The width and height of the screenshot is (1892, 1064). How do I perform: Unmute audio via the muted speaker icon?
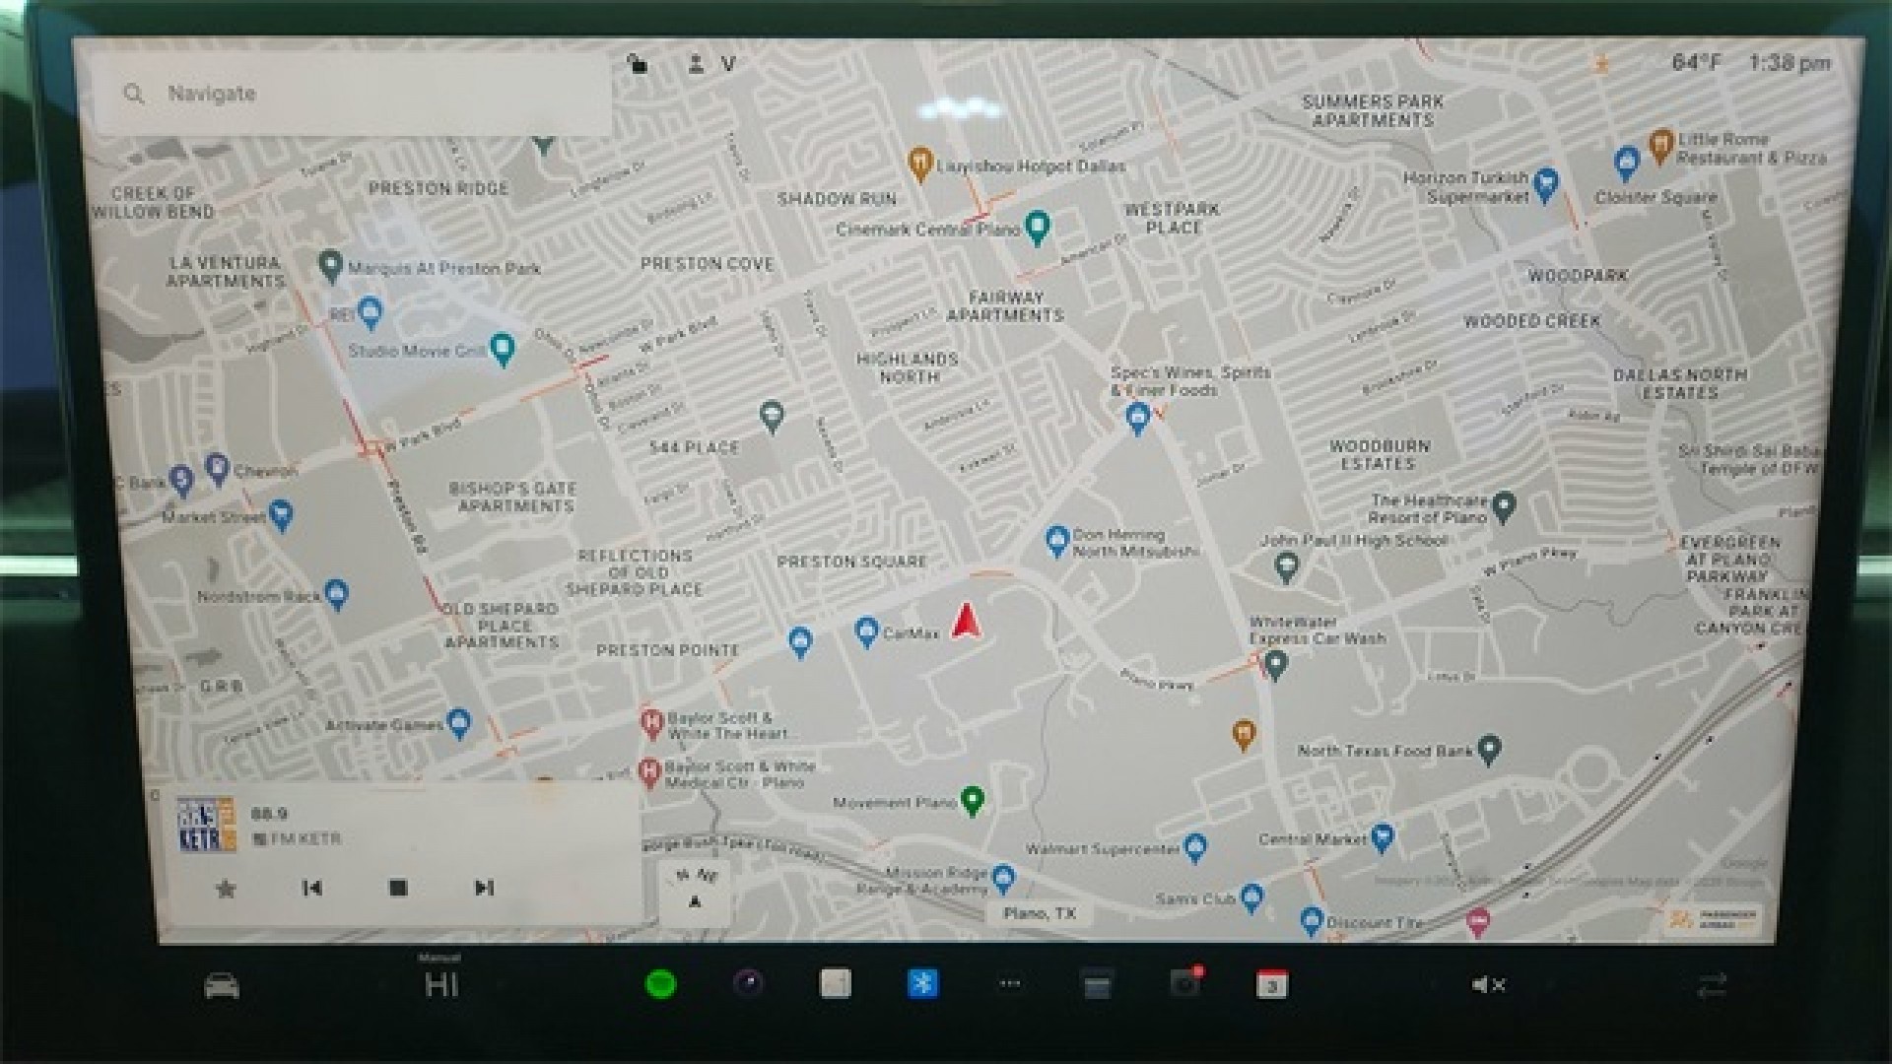[x=1488, y=984]
